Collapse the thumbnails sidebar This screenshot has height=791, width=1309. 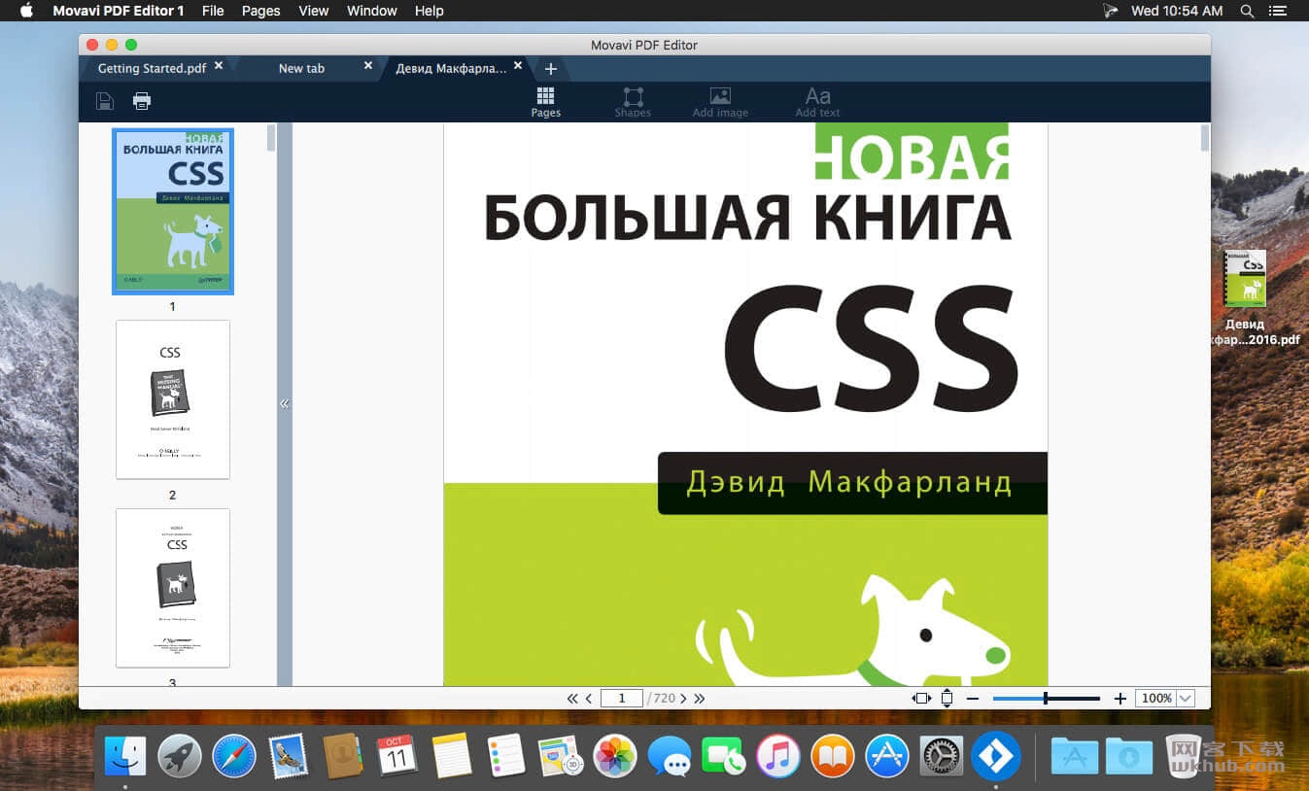coord(285,404)
